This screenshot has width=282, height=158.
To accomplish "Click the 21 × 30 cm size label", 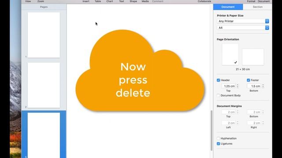I will (x=243, y=69).
